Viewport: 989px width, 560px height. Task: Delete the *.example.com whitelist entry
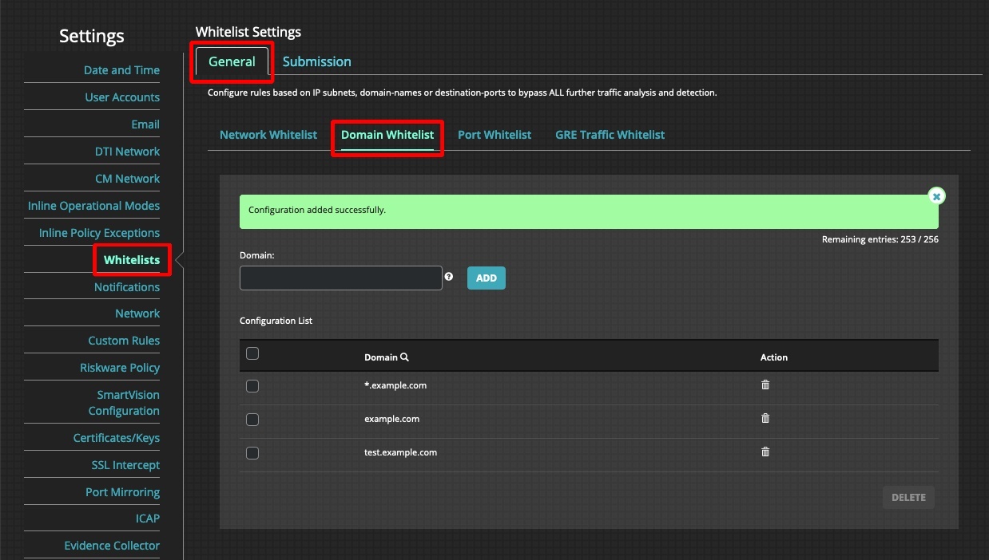tap(765, 385)
